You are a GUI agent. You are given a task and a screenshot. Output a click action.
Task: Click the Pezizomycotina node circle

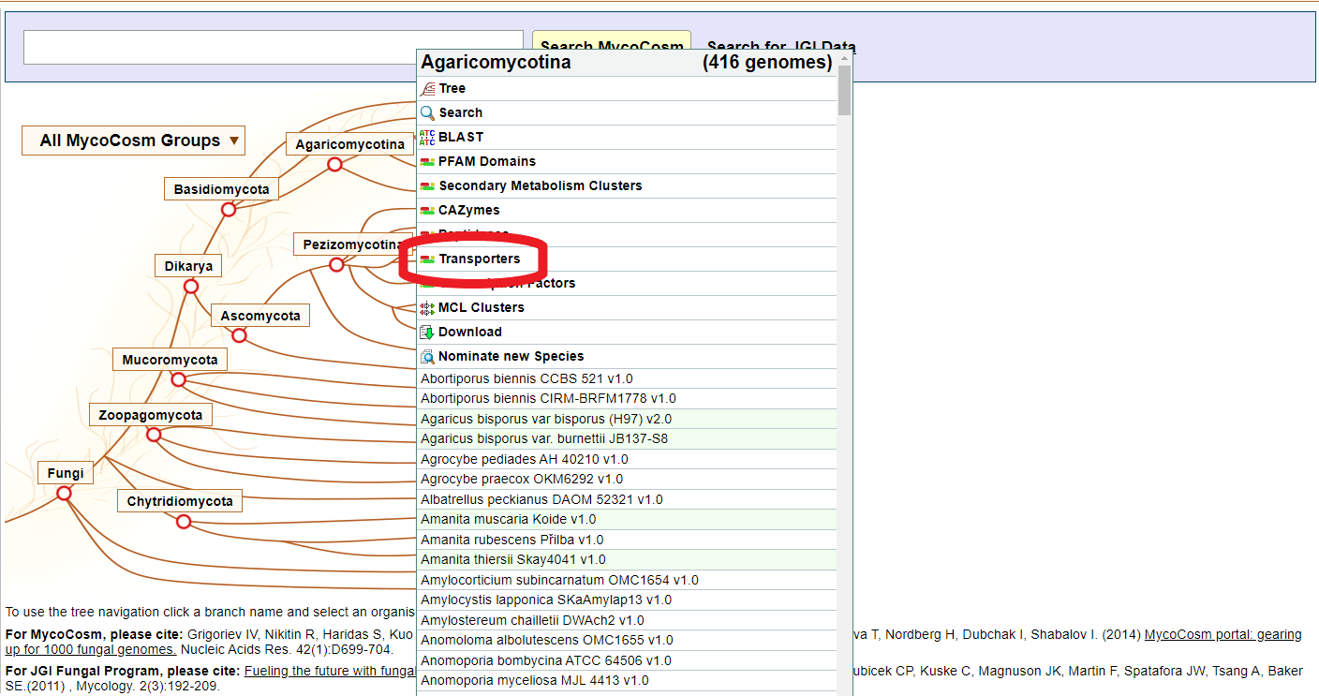(x=336, y=264)
